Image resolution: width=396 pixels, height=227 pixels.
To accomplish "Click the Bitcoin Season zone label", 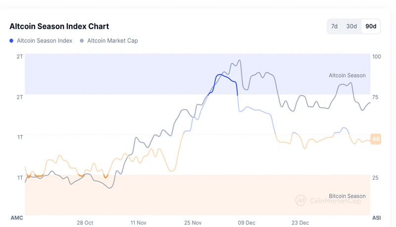I will (347, 196).
